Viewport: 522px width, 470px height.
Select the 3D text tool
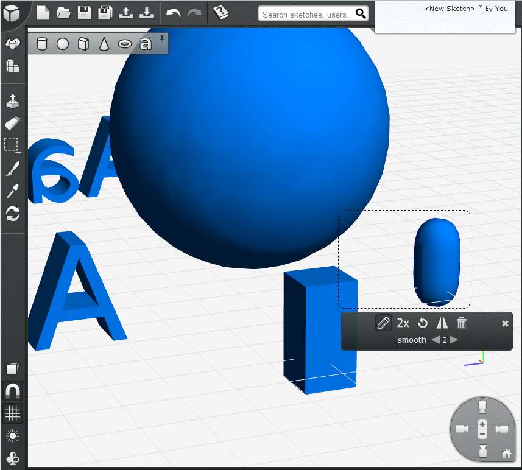pos(145,44)
